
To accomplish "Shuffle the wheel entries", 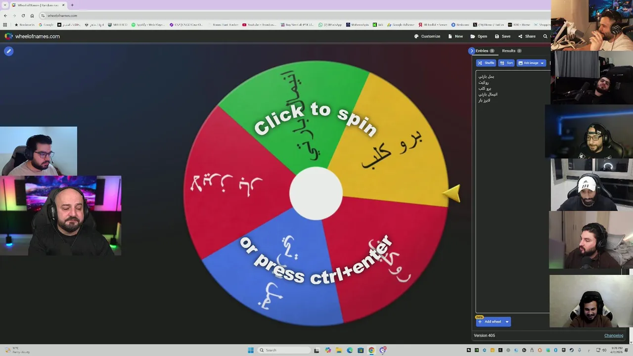I will click(x=486, y=63).
